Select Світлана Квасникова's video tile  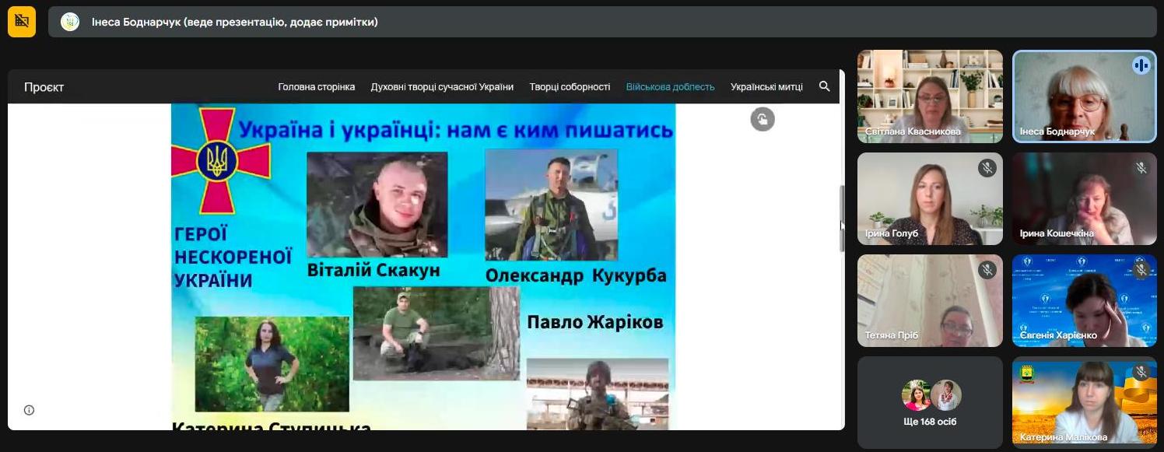click(930, 96)
